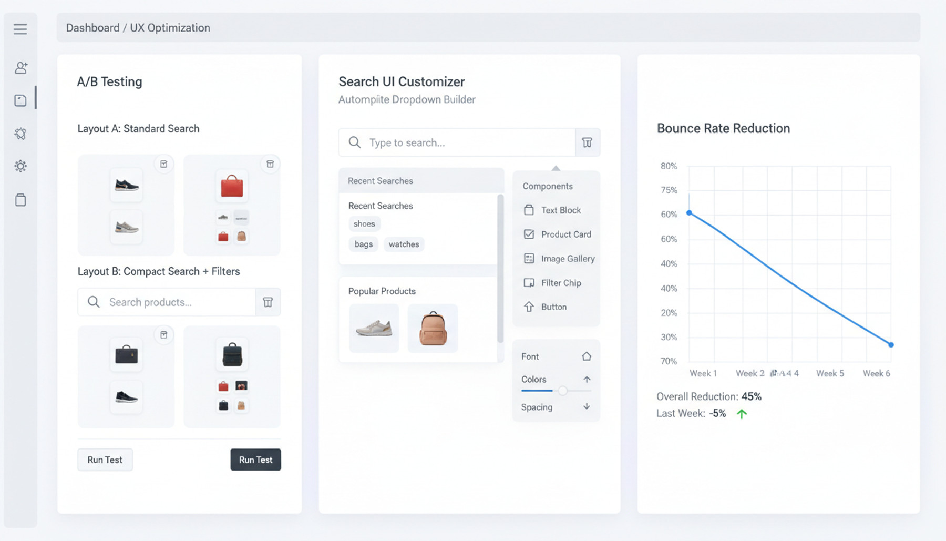Click the clipboard icon at sidebar bottom
The width and height of the screenshot is (946, 541).
(20, 200)
